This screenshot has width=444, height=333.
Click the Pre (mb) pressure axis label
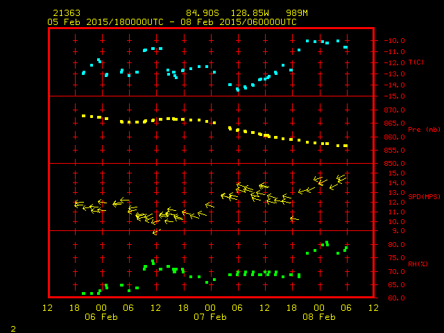tap(424, 130)
